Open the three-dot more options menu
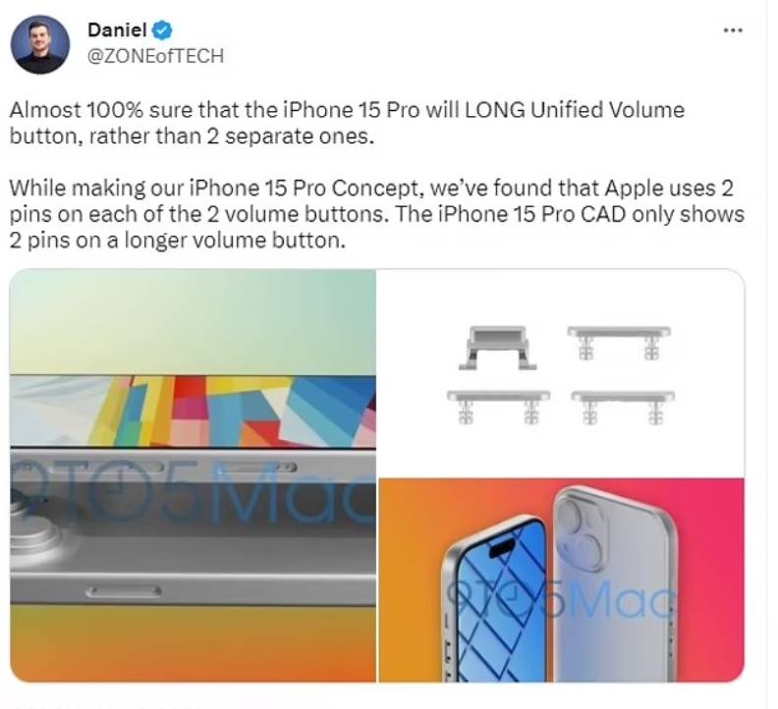Screen dimensions: 778x709 (x=733, y=30)
